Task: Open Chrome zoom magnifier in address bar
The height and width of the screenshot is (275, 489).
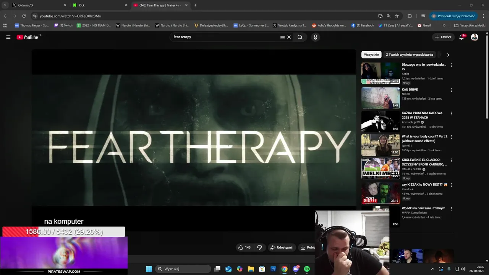Action: coord(389,16)
